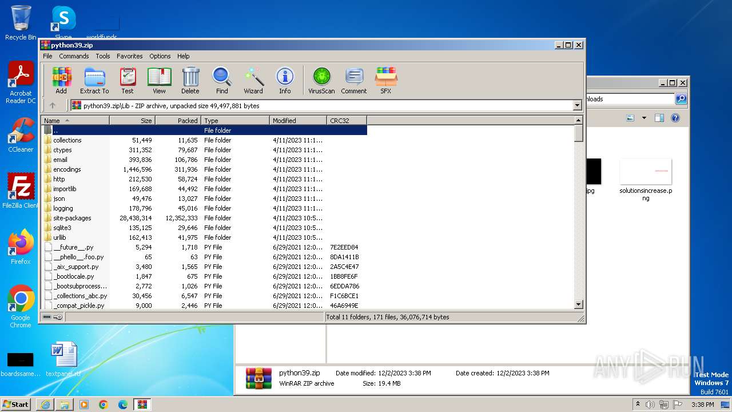Open Explorer view options dropdown arrow

(644, 118)
